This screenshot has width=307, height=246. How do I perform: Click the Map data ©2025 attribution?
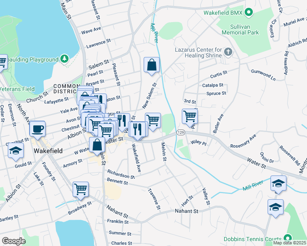289,243
